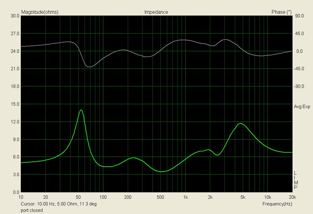The height and width of the screenshot is (214, 313).
Task: Click the 500 frequency axis tick label
Action: [x=160, y=197]
